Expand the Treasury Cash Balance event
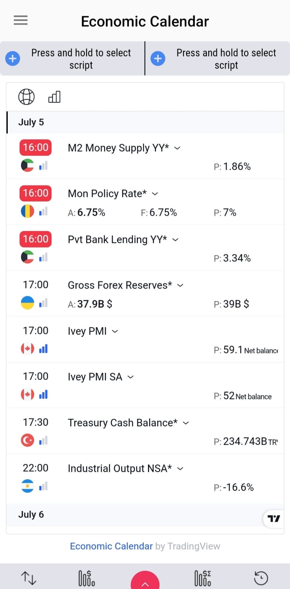Viewport: 290px width, 589px height. [x=186, y=423]
